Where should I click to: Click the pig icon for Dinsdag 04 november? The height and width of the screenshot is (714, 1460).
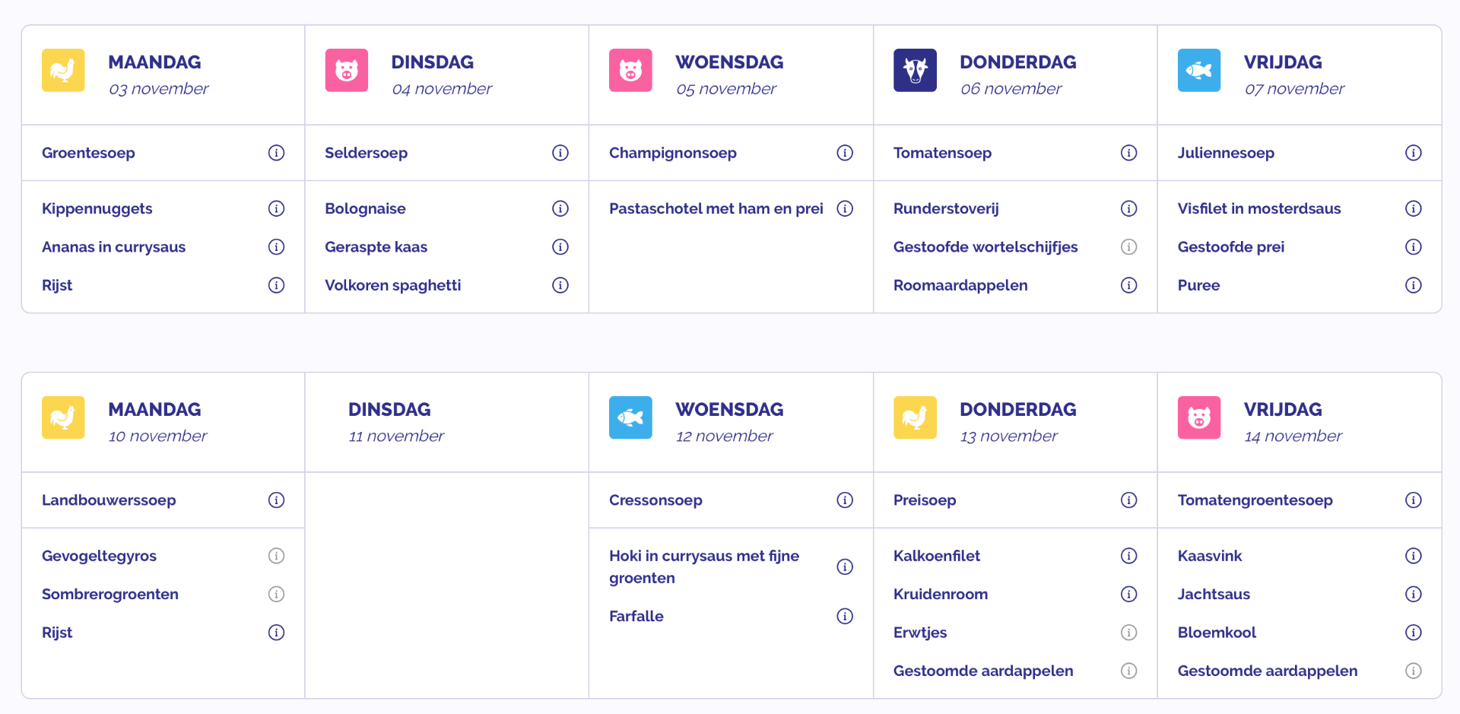[x=347, y=71]
